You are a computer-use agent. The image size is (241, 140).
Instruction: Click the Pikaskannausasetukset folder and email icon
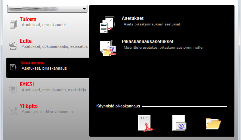(x=108, y=48)
